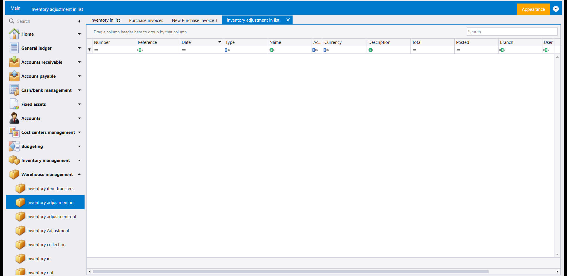Click the Fixed assets document icon
This screenshot has width=567, height=276.
(x=14, y=104)
